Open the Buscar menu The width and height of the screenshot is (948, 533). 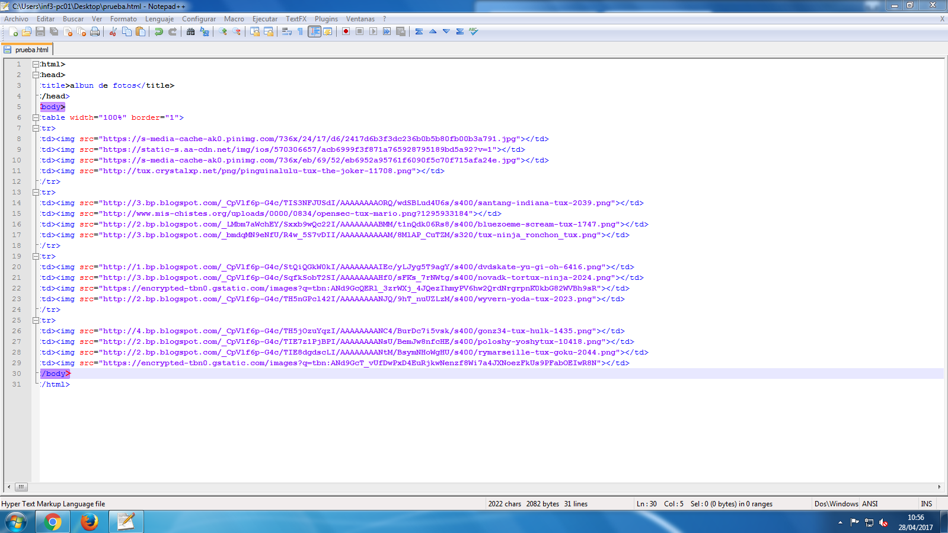pyautogui.click(x=74, y=19)
